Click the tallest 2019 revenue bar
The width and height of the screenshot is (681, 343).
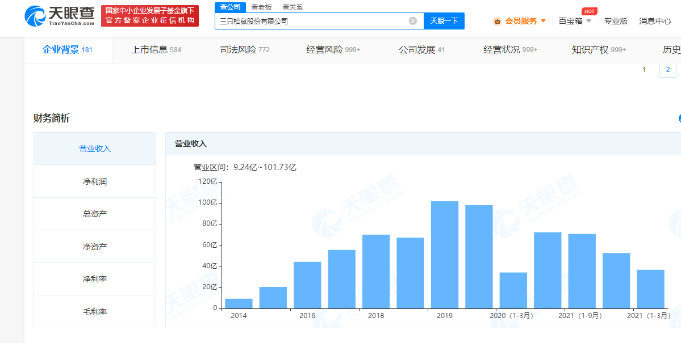tap(444, 255)
